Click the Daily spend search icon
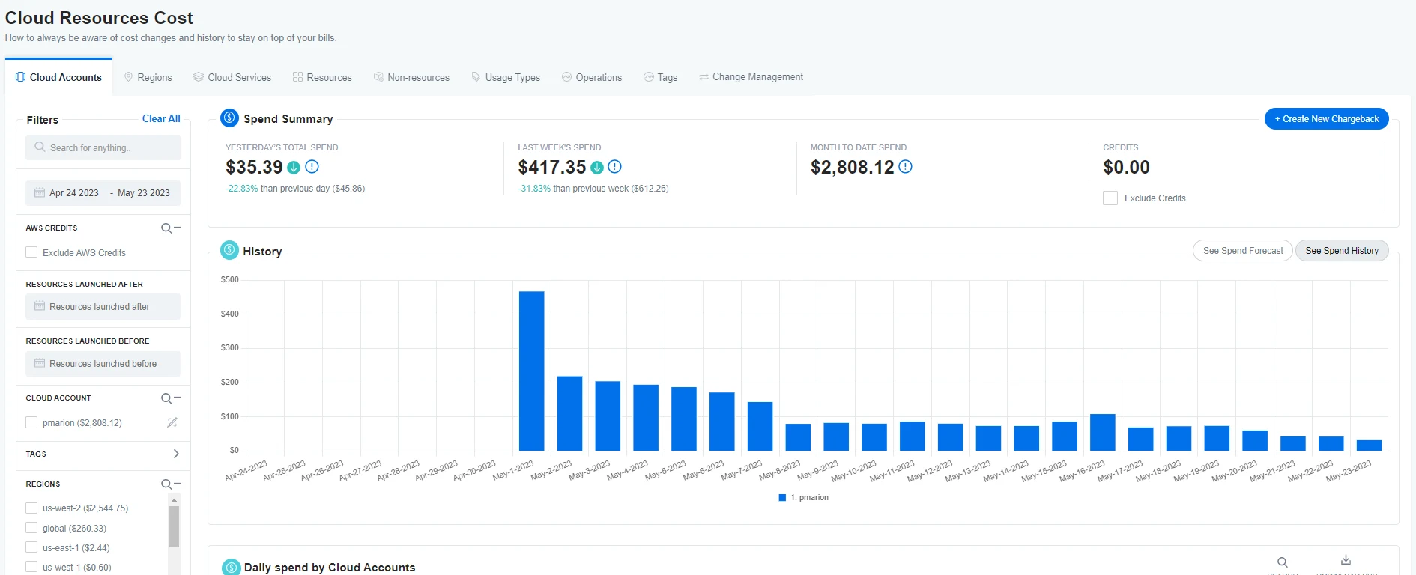Viewport: 1416px width, 575px height. 1283,562
